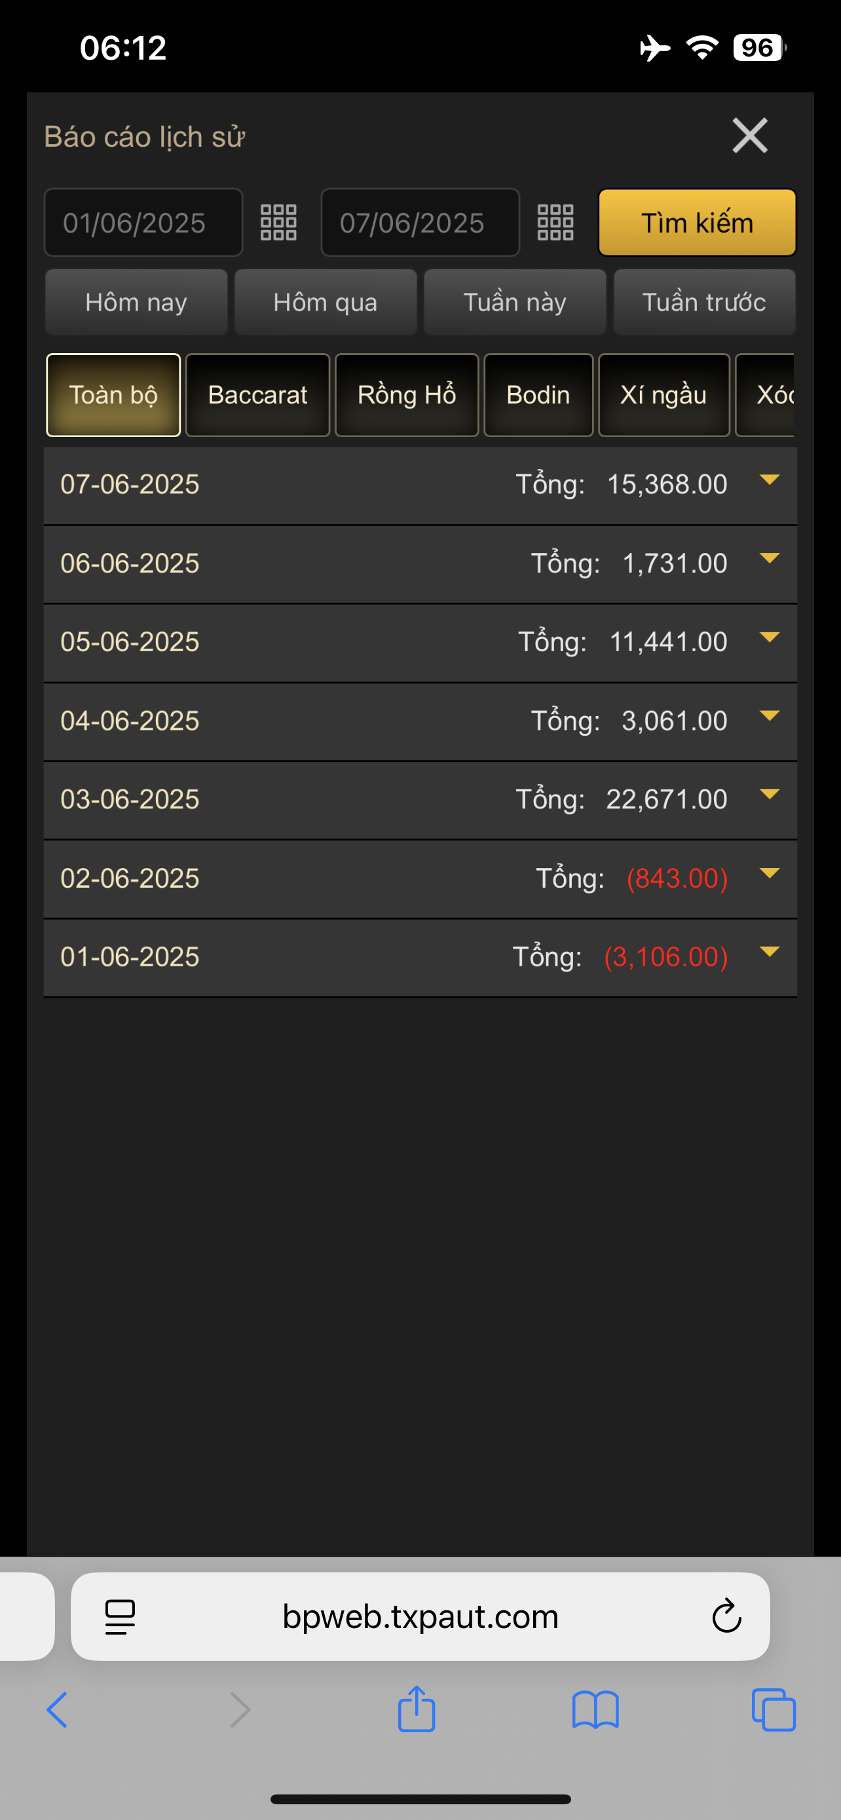Expand the 07-06-2025 report row
The height and width of the screenshot is (1820, 841).
pyautogui.click(x=769, y=480)
